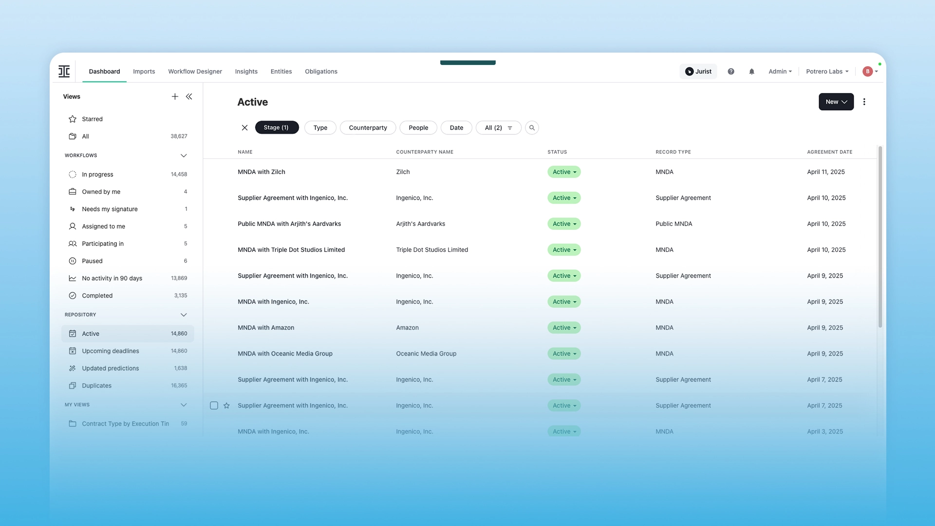Click the Paused pause icon
This screenshot has width=935, height=526.
coord(73,261)
